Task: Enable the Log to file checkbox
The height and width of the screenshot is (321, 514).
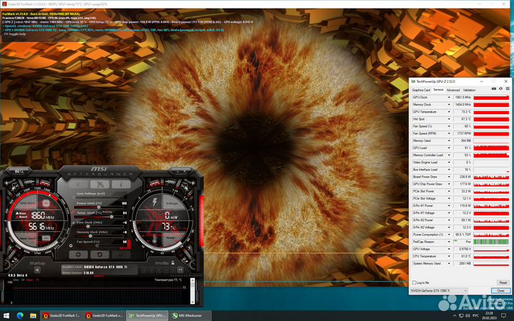Action: tap(414, 282)
